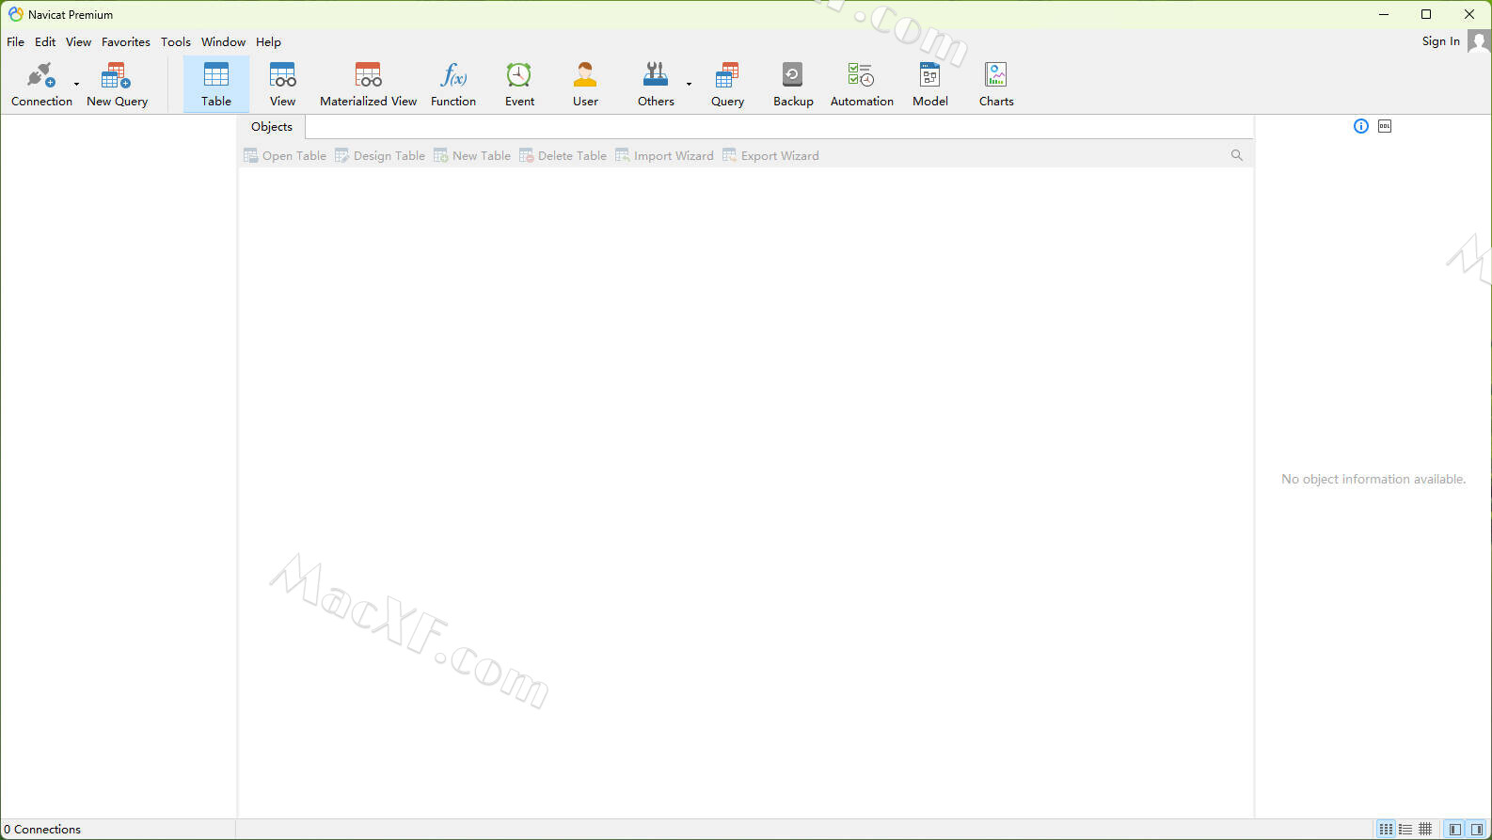Open the Favorites menu
Screen dimensions: 1492x840
point(126,42)
